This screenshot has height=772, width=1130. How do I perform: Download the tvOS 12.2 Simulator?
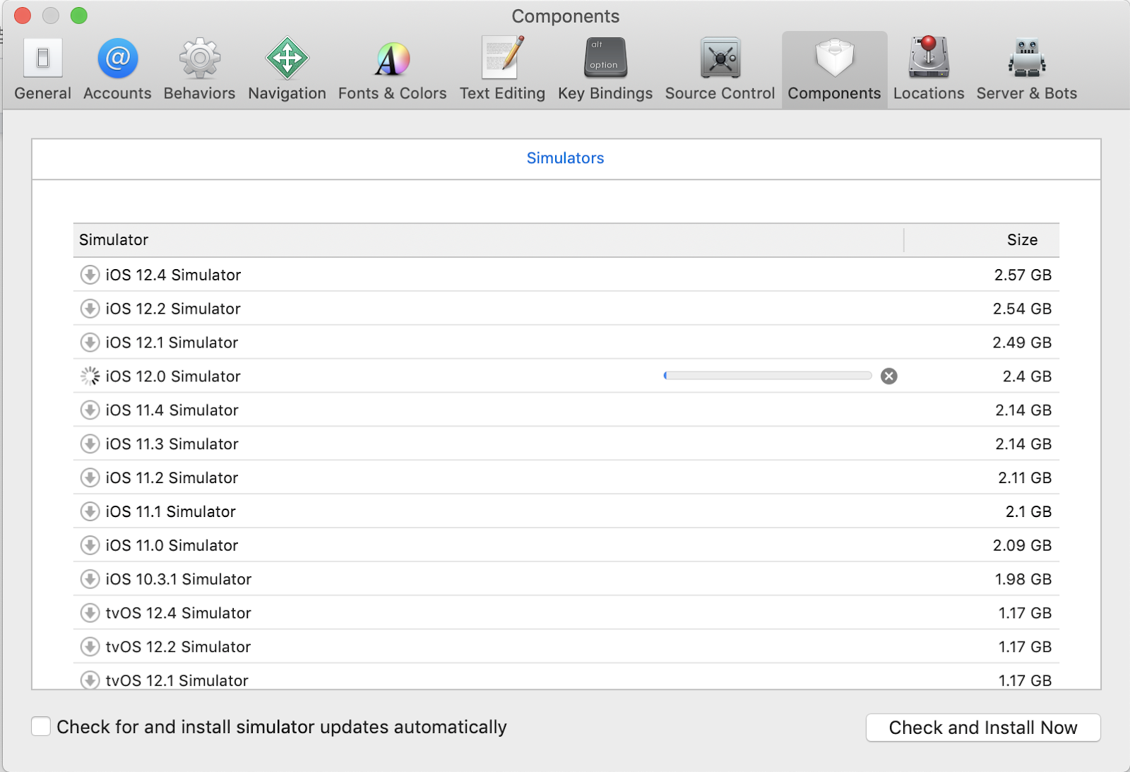[90, 647]
